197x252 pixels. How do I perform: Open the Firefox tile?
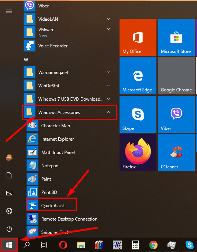point(138,153)
